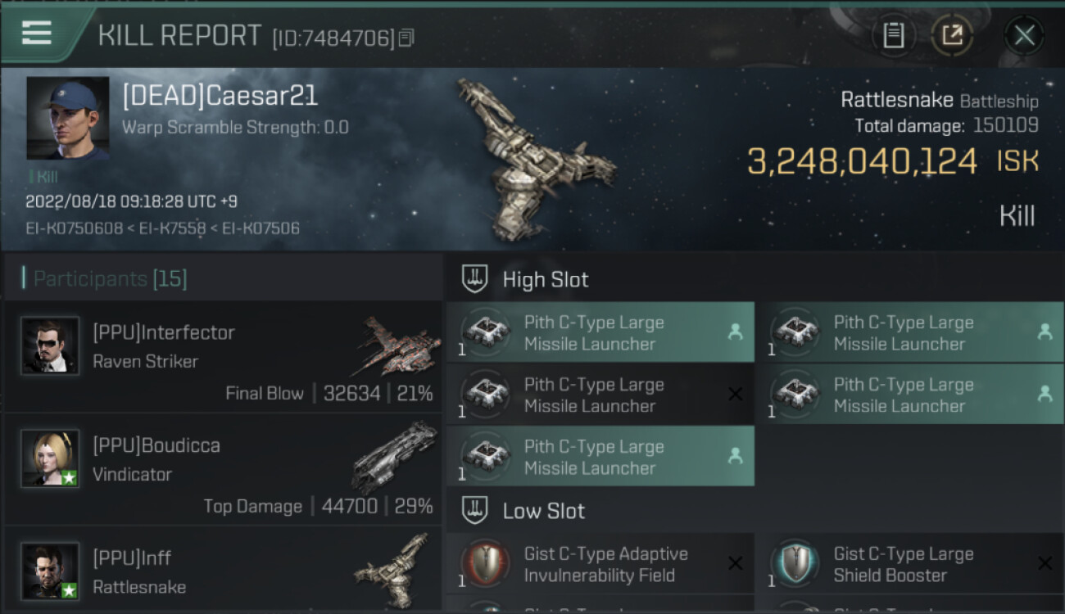Select Gist C-Type Large Shield Booster
Screen dimensions: 1065x614
tap(909, 564)
